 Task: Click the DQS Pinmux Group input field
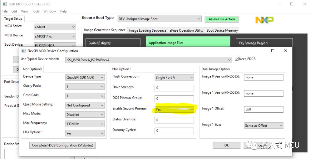174,99
